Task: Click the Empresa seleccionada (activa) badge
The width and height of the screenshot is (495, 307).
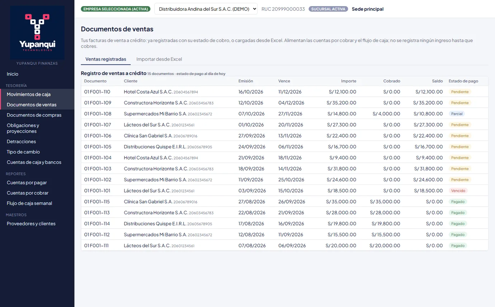Action: pos(116,9)
